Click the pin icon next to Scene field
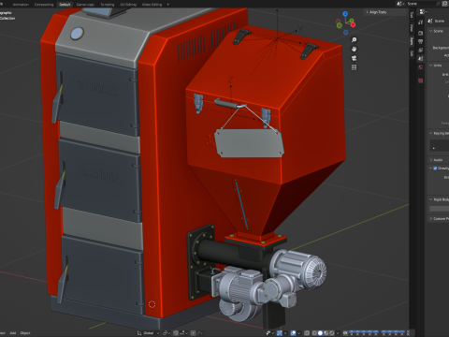Image resolution: width=449 pixels, height=337 pixels. point(439,4)
